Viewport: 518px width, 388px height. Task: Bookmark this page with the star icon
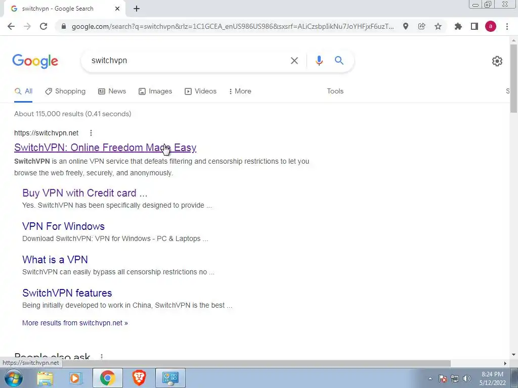(438, 26)
